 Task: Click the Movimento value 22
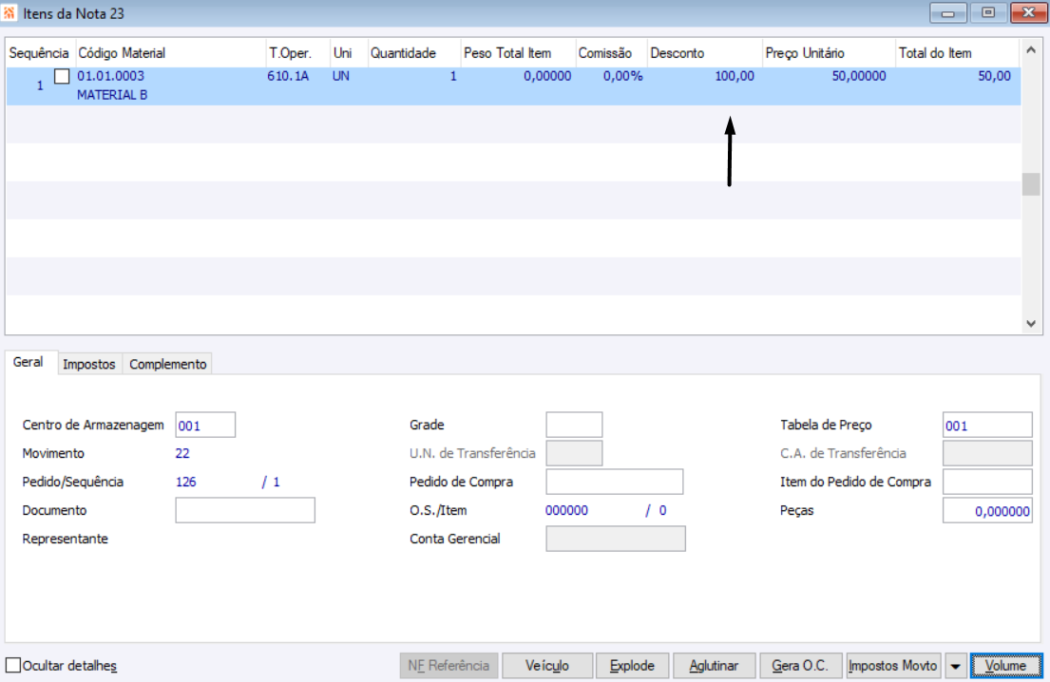pos(182,454)
